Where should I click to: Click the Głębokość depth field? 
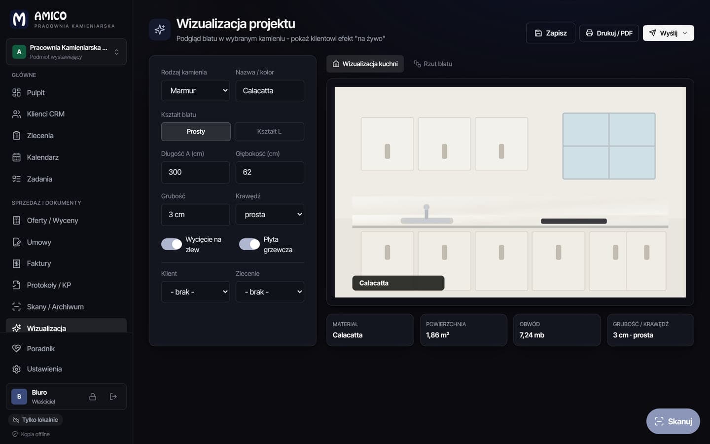point(270,172)
